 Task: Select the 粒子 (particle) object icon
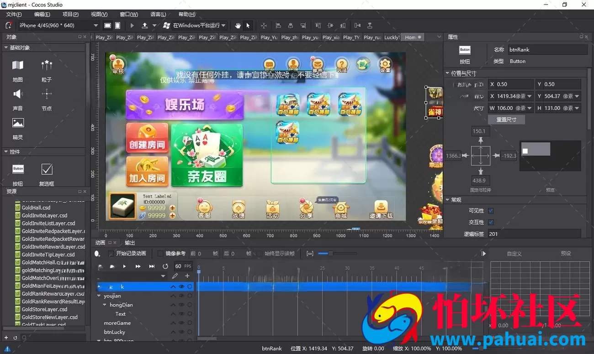coord(47,65)
